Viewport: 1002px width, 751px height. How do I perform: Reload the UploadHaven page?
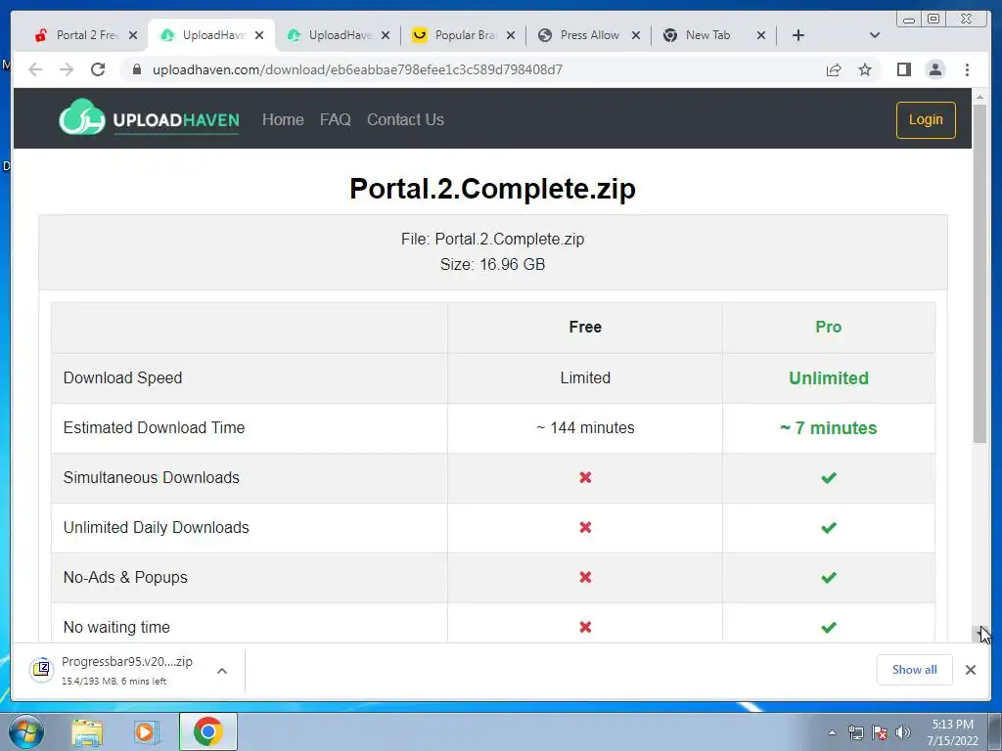point(98,69)
